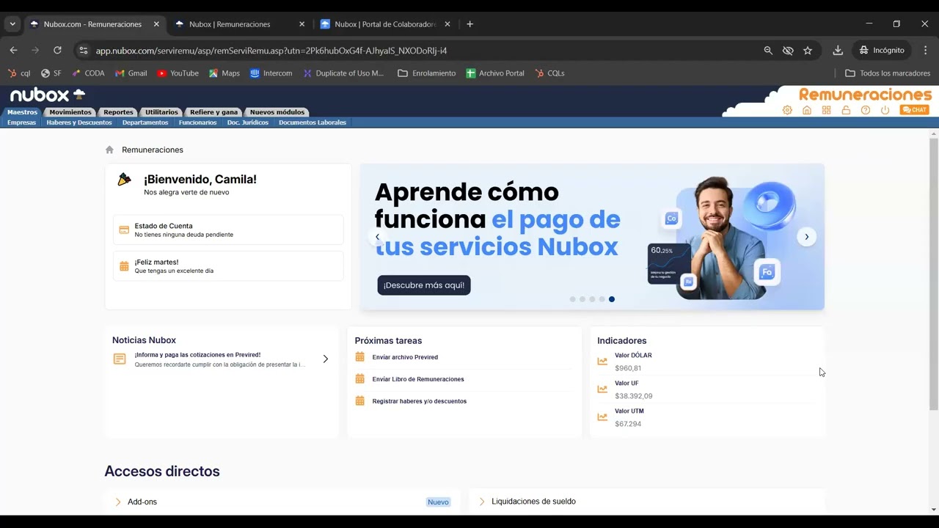The height and width of the screenshot is (528, 939).
Task: Click the Feliz martes calendar icon
Action: 124,266
